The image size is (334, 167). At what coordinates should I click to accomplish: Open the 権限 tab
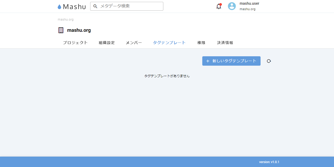[201, 43]
